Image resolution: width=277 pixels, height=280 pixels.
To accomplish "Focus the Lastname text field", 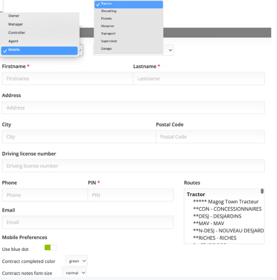I will coord(198,78).
